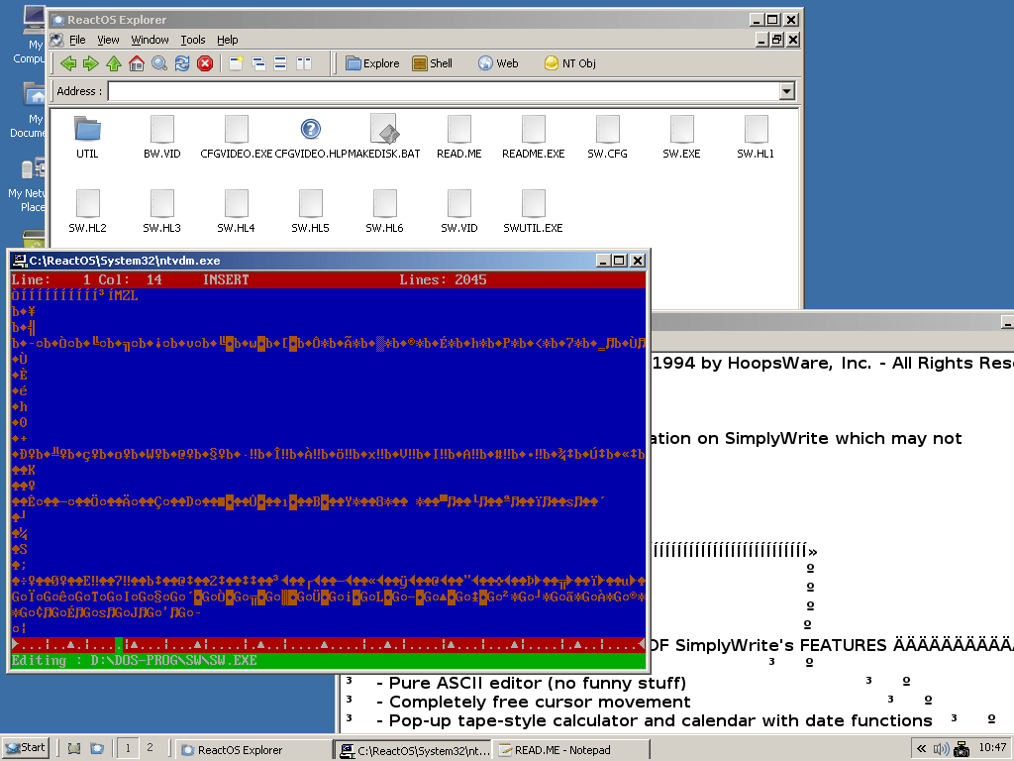Select the SW.HL1 file

point(756,137)
